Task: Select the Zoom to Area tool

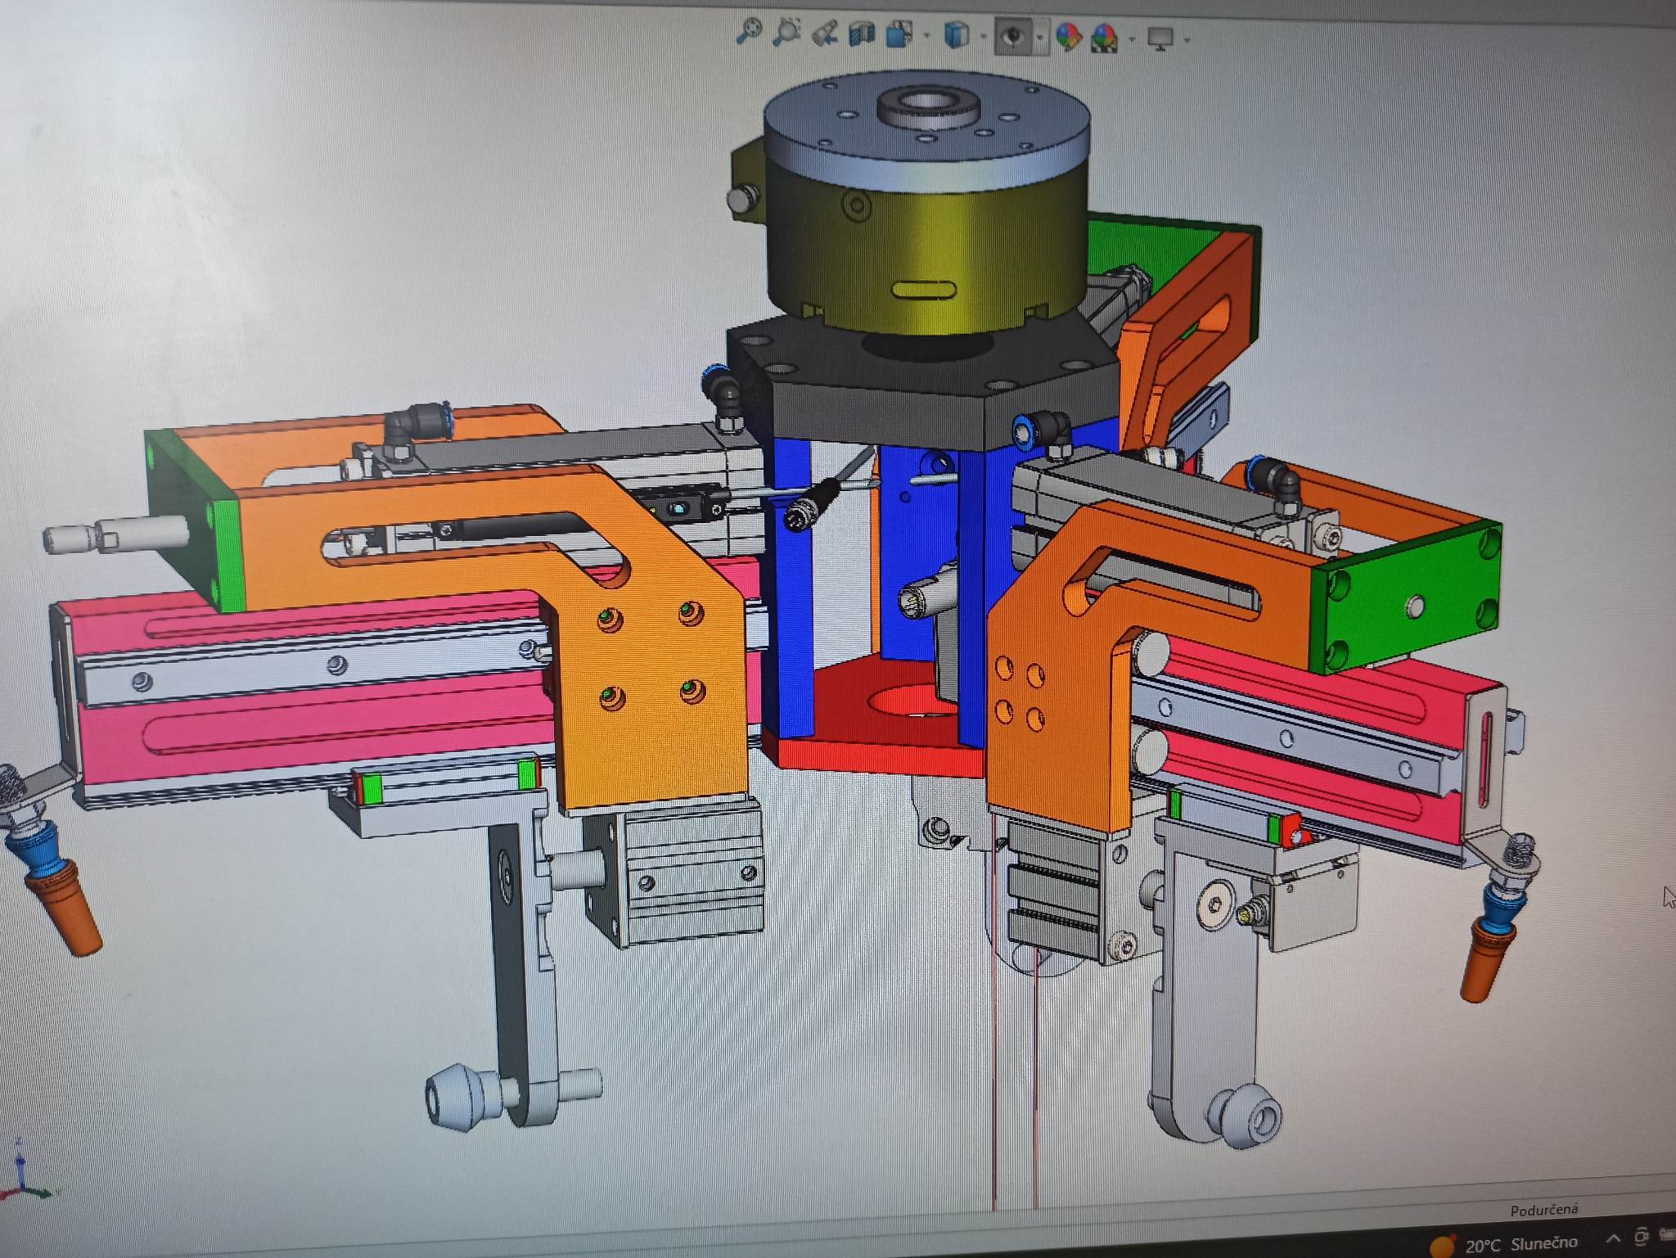Action: 786,33
